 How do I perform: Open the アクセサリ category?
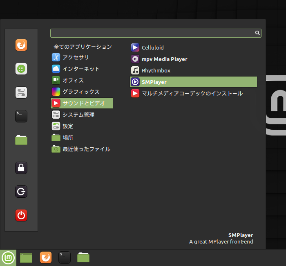click(x=82, y=57)
